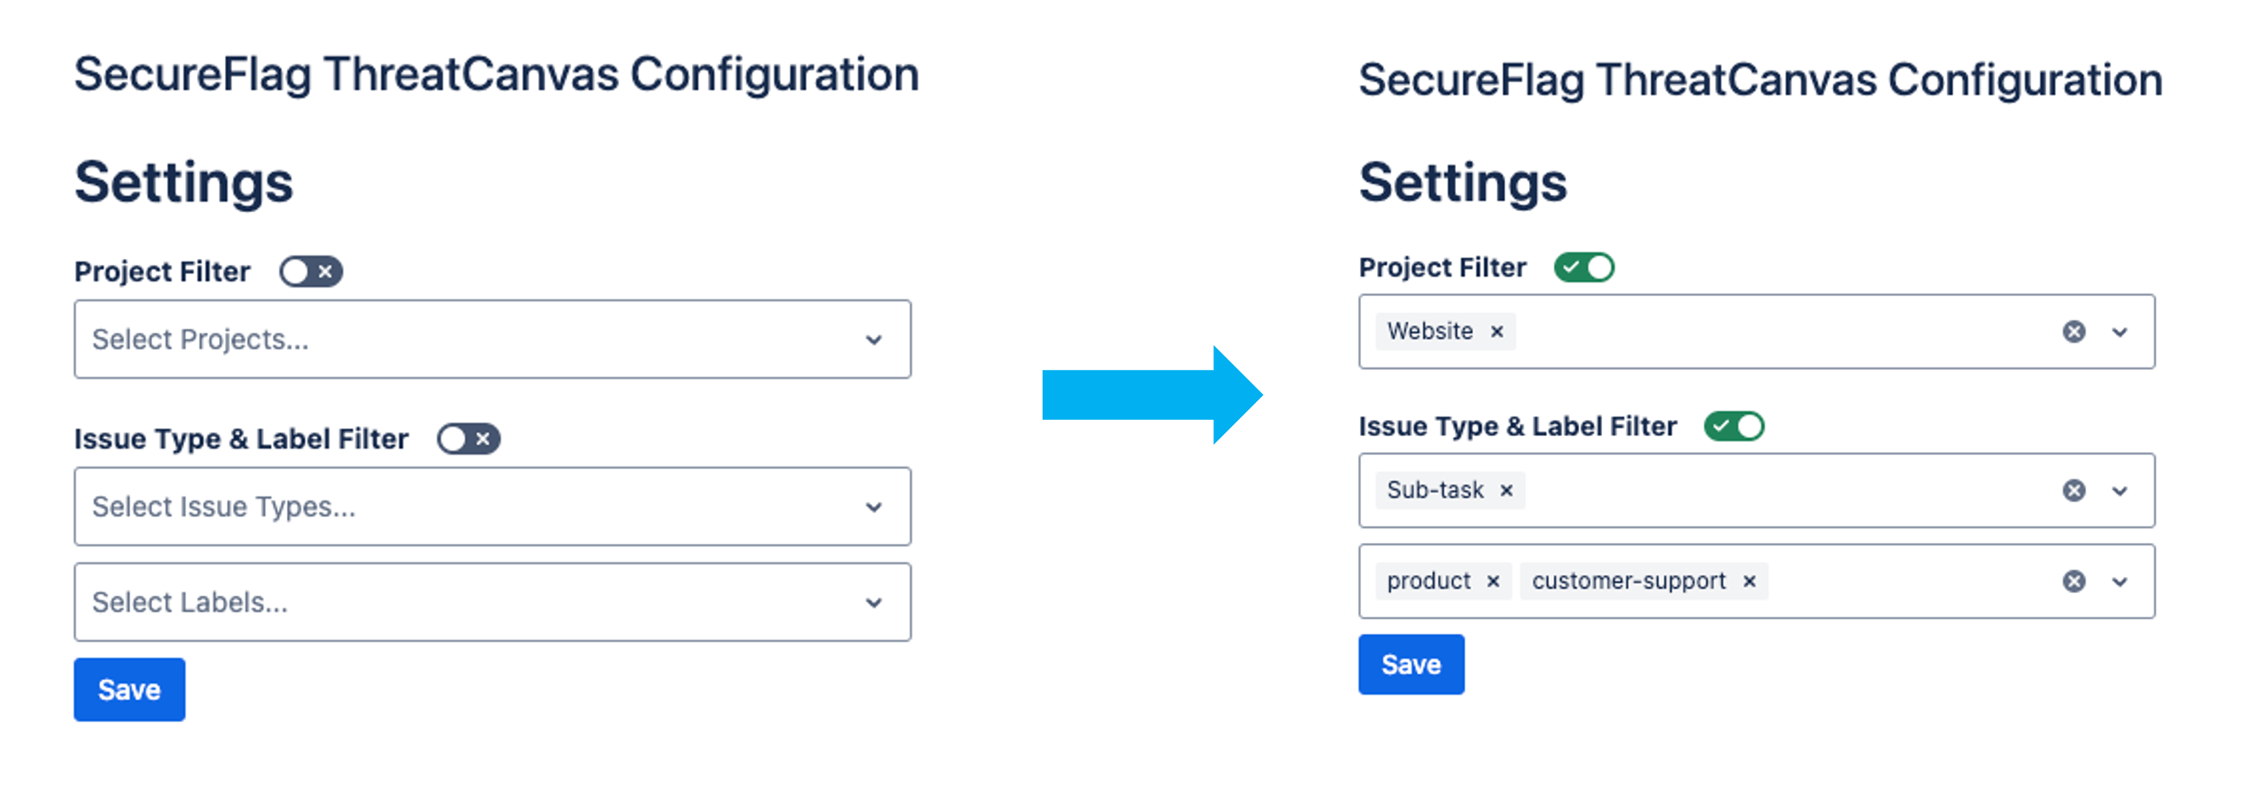Remove the Sub-task issue type tag

pyautogui.click(x=1506, y=490)
